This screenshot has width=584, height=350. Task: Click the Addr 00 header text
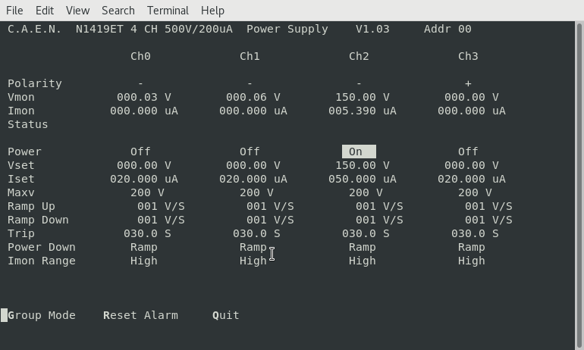(447, 29)
